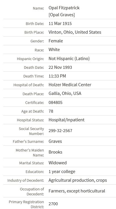Select Hospital/Inpatient status value

(67, 120)
